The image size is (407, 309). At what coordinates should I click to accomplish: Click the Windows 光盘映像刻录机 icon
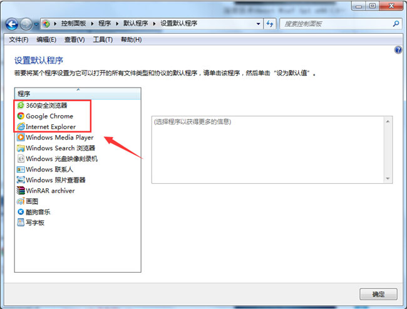(21, 159)
